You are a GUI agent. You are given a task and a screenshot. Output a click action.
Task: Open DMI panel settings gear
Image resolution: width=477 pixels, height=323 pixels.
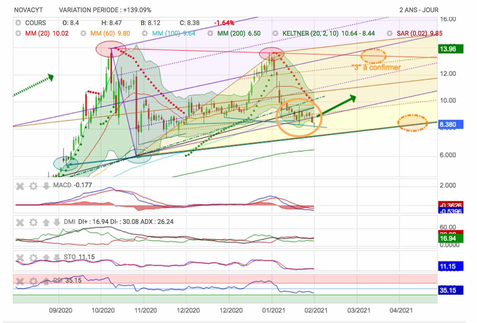[x=33, y=223]
